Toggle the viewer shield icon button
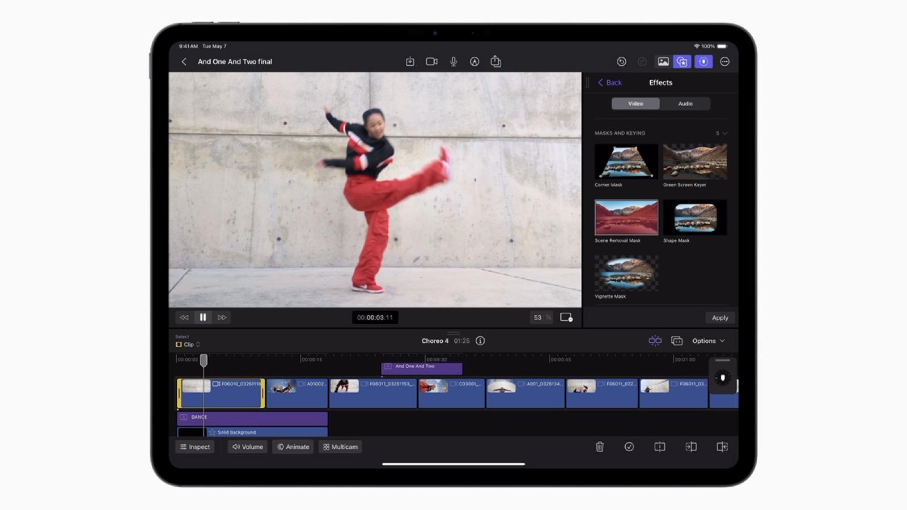 [x=703, y=62]
